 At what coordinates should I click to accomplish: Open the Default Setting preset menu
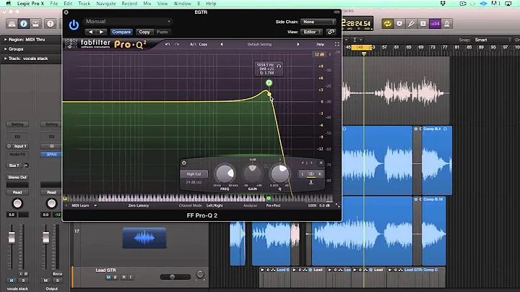point(259,44)
